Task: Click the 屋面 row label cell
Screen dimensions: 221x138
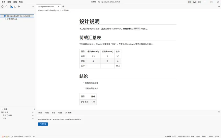Action: point(83,61)
